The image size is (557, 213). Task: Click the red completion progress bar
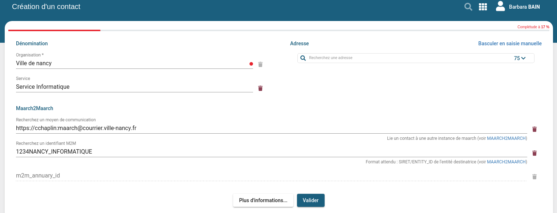[x=54, y=30]
